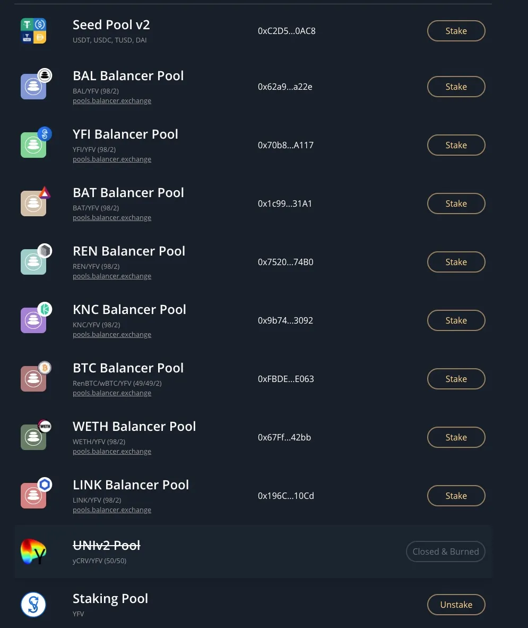Viewport: 528px width, 628px height.
Task: Click the Closed & Burned button
Action: pos(445,551)
